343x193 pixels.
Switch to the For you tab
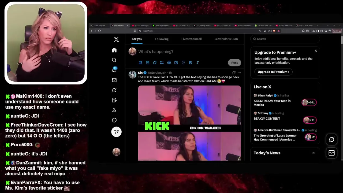click(x=137, y=39)
